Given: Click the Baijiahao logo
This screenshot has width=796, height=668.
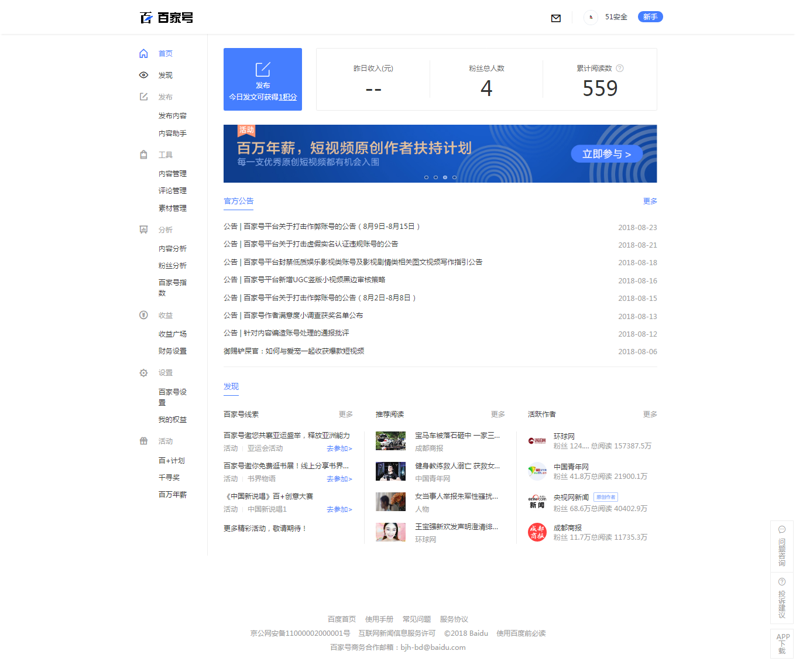Looking at the screenshot, I should tap(167, 18).
